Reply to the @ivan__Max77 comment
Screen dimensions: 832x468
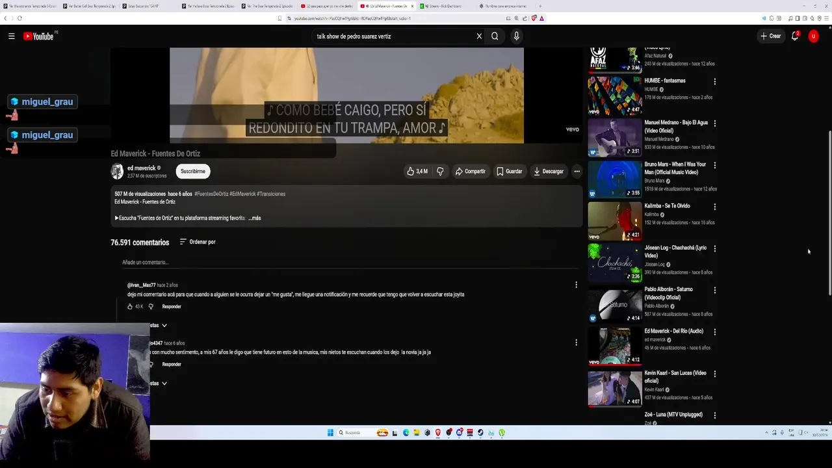point(172,307)
